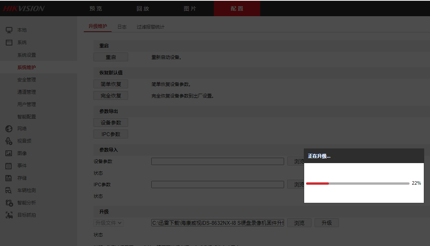Click the upgrade progress bar
The image size is (430, 246).
click(357, 183)
